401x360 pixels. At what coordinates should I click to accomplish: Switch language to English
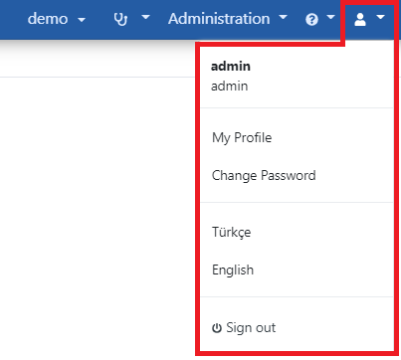click(x=233, y=270)
